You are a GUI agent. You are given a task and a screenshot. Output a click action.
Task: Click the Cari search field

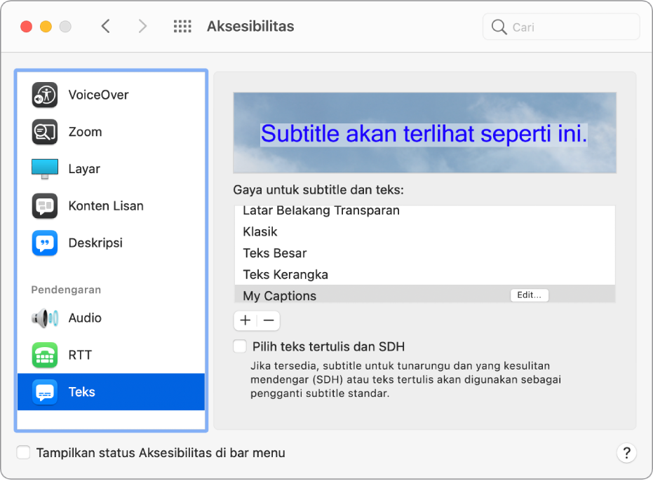tap(560, 26)
